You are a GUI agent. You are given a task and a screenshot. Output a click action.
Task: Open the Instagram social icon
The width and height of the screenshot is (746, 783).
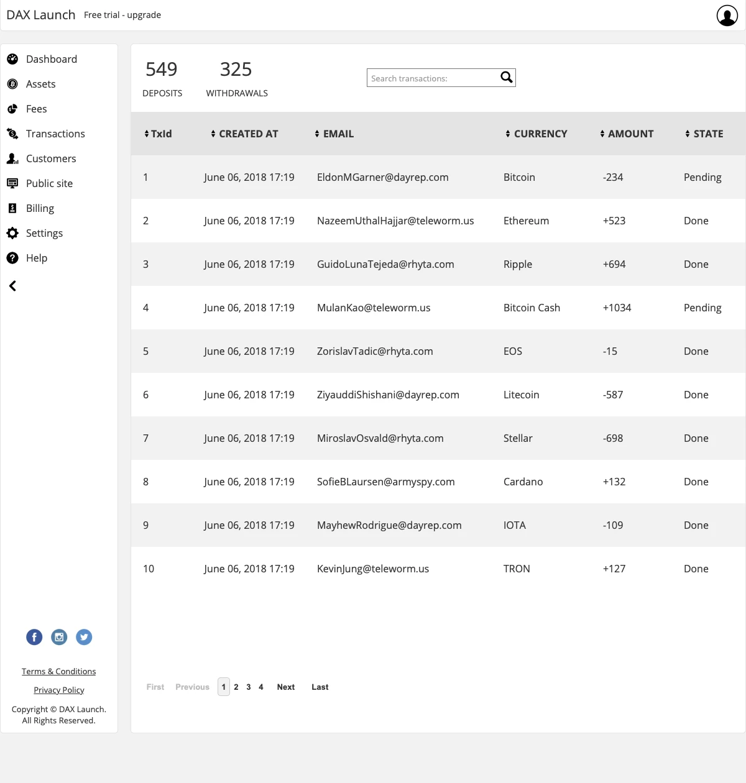pos(59,637)
